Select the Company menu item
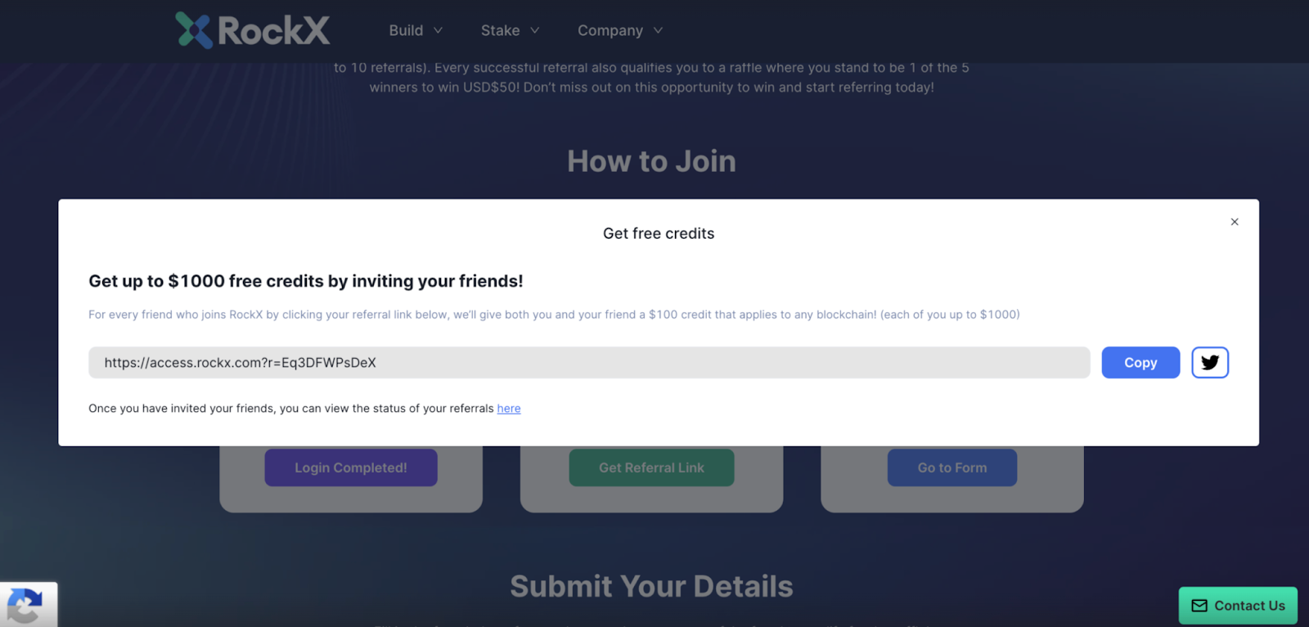The image size is (1309, 627). click(610, 29)
